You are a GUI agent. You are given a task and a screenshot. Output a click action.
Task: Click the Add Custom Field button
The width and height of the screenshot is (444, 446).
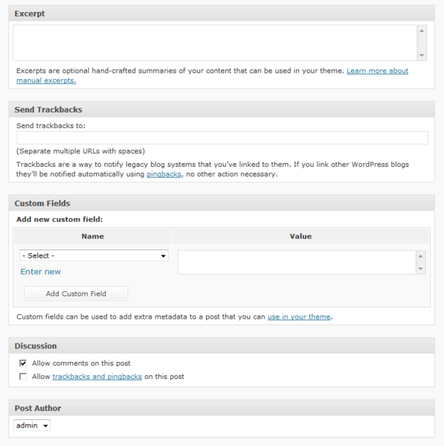click(76, 293)
